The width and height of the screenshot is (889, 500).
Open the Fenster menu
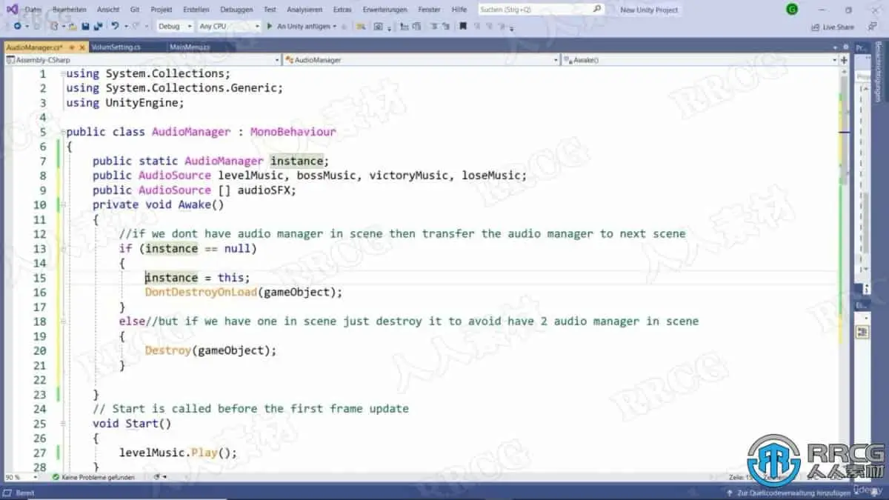click(429, 10)
